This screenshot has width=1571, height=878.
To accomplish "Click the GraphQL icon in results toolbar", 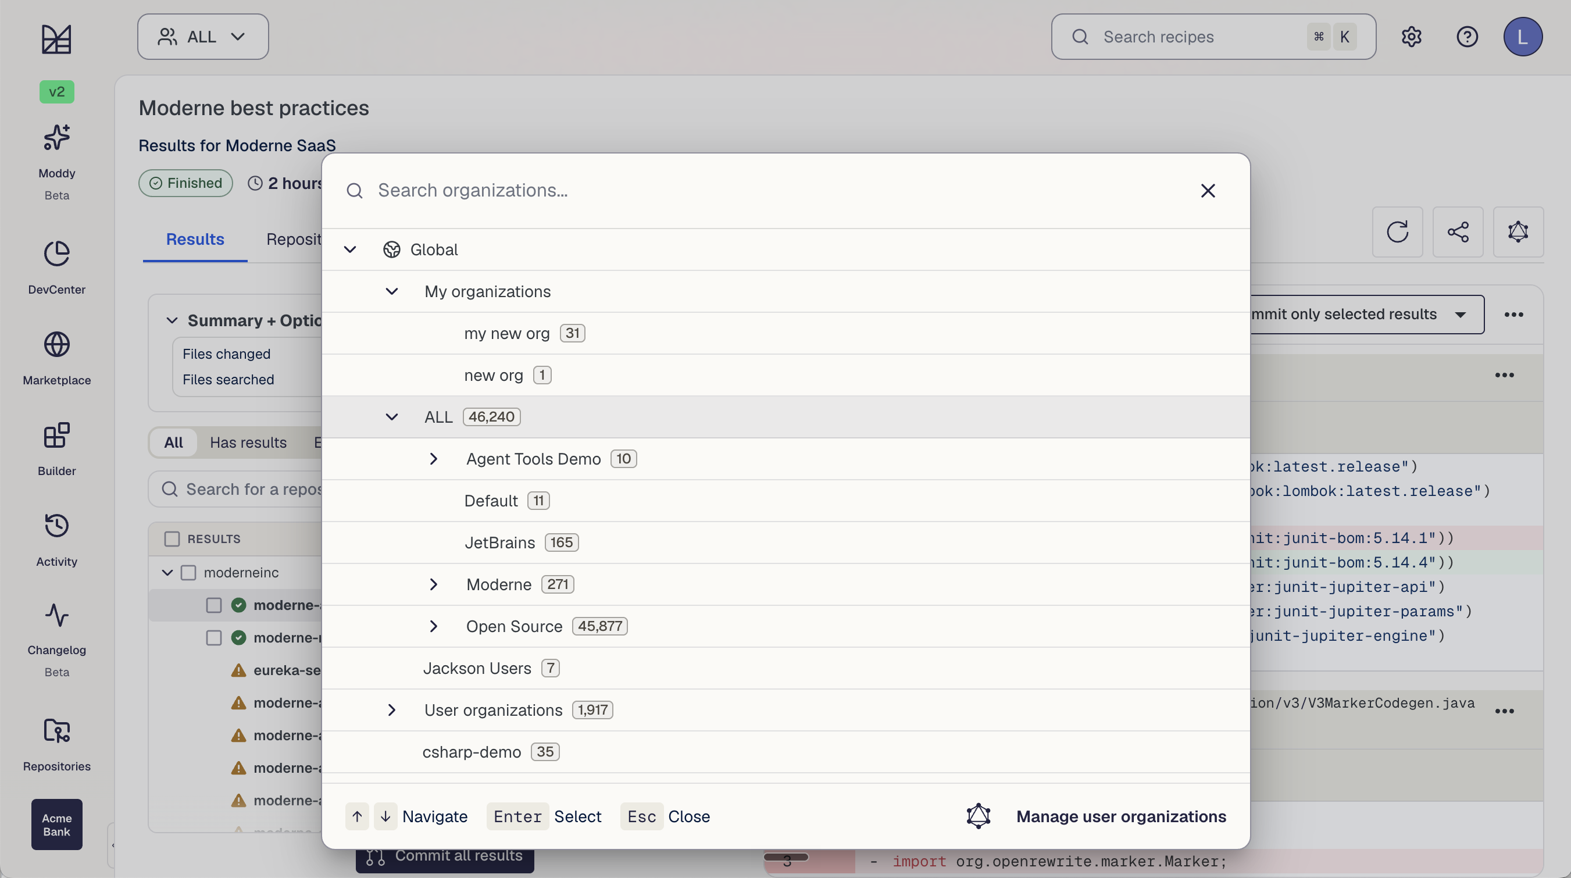I will click(1518, 231).
